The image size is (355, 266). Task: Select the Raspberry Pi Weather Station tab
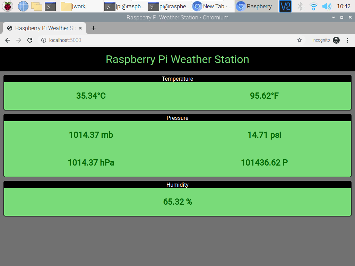[x=42, y=28]
